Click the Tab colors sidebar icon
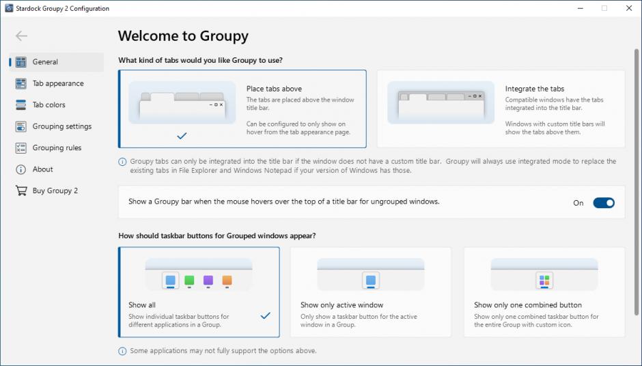Screen dimensions: 642x366 click(21, 104)
